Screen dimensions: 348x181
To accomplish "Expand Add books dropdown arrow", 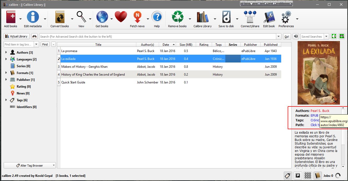I will (20, 19).
